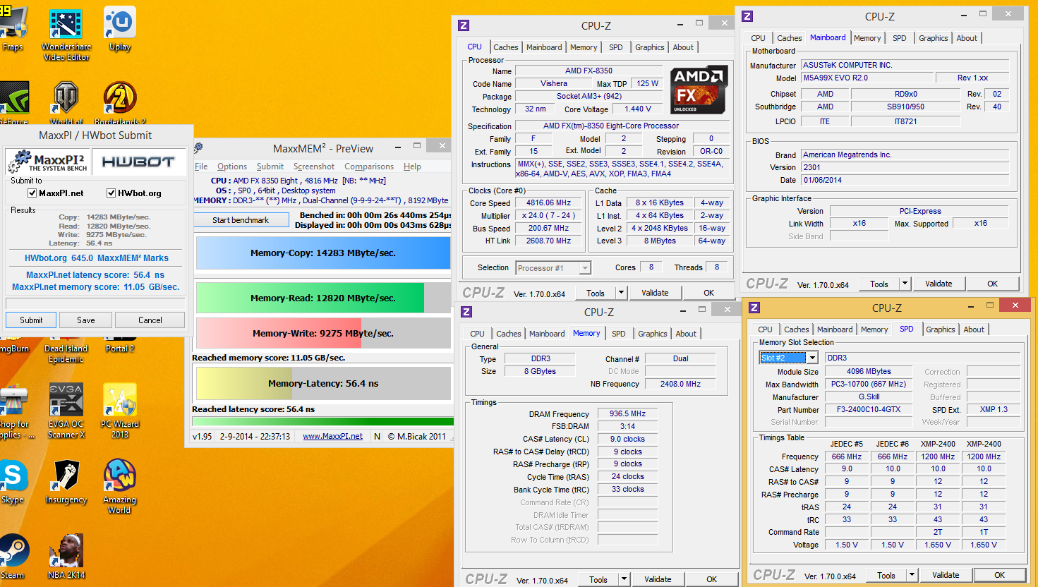
Task: Open Skype desktop icon
Action: click(x=13, y=481)
